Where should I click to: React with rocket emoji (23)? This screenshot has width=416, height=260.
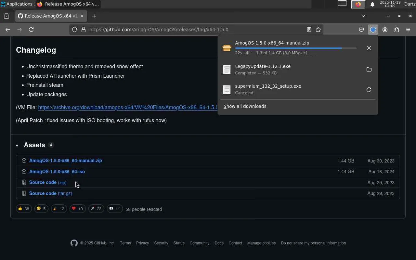click(x=96, y=209)
